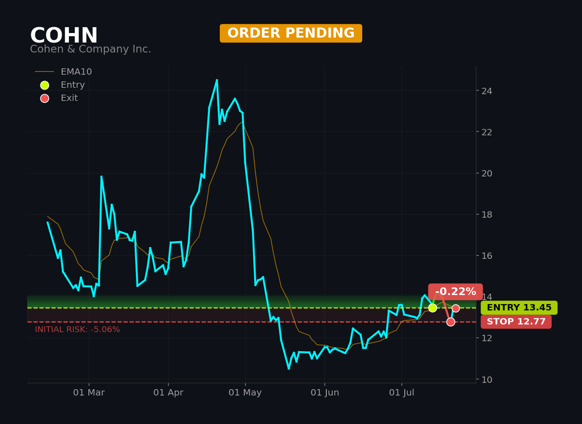
Task: Click the STOP 12.77 price tag
Action: click(516, 322)
